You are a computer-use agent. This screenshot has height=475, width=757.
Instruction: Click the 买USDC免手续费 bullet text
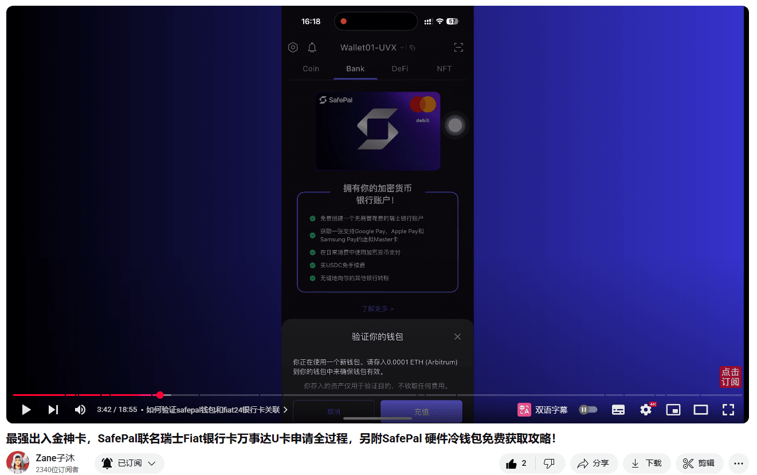tap(343, 265)
